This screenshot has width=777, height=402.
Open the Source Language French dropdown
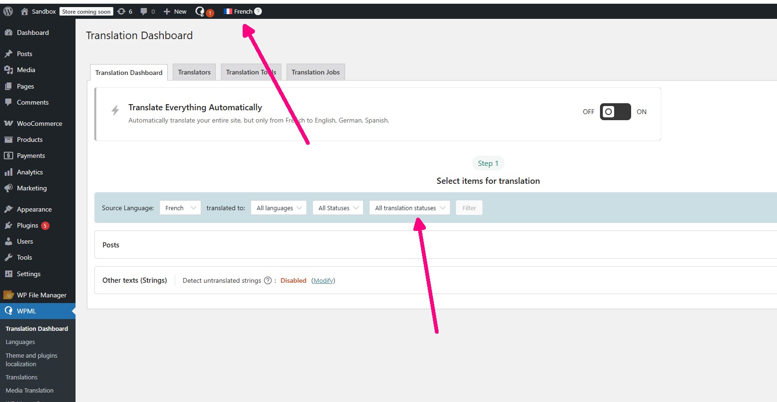180,208
